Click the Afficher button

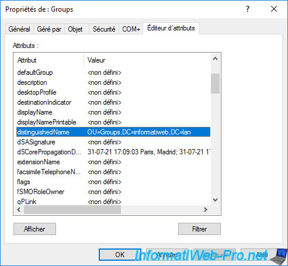pyautogui.click(x=34, y=229)
